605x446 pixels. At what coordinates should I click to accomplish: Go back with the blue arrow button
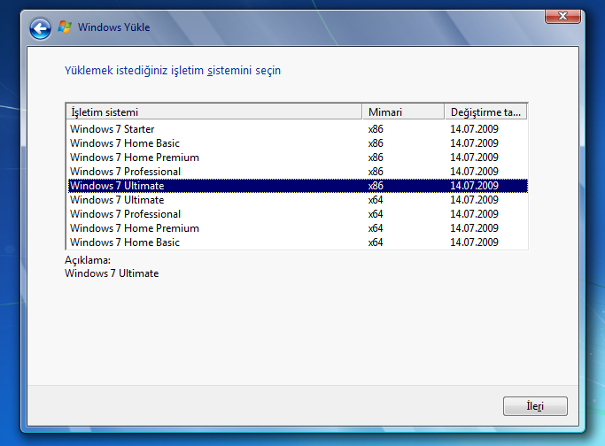(x=40, y=28)
